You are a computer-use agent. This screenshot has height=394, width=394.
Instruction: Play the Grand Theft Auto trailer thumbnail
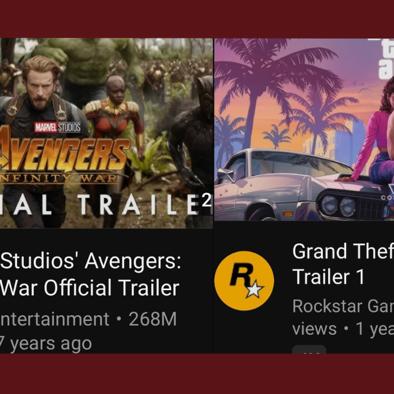click(304, 130)
